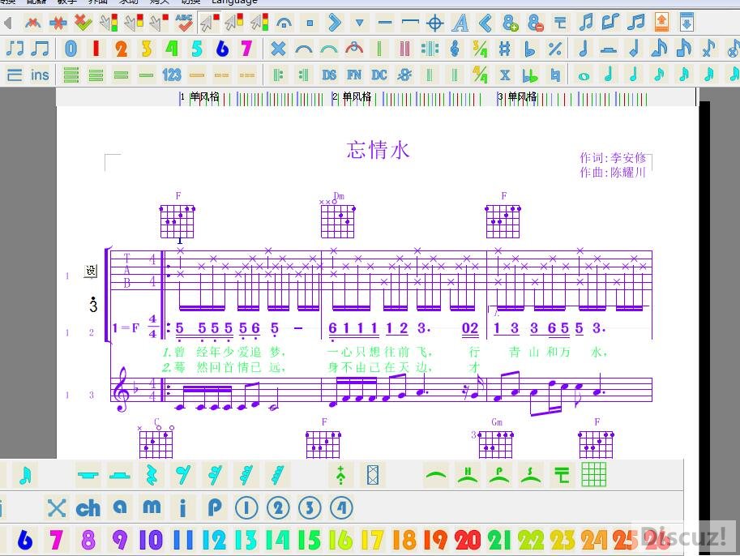The width and height of the screenshot is (740, 556).
Task: Select the 'm' middle finger button
Action: pyautogui.click(x=152, y=507)
